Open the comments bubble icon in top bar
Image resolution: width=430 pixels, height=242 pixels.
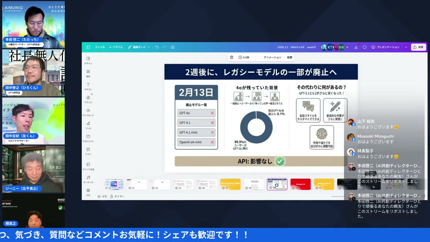[364, 47]
